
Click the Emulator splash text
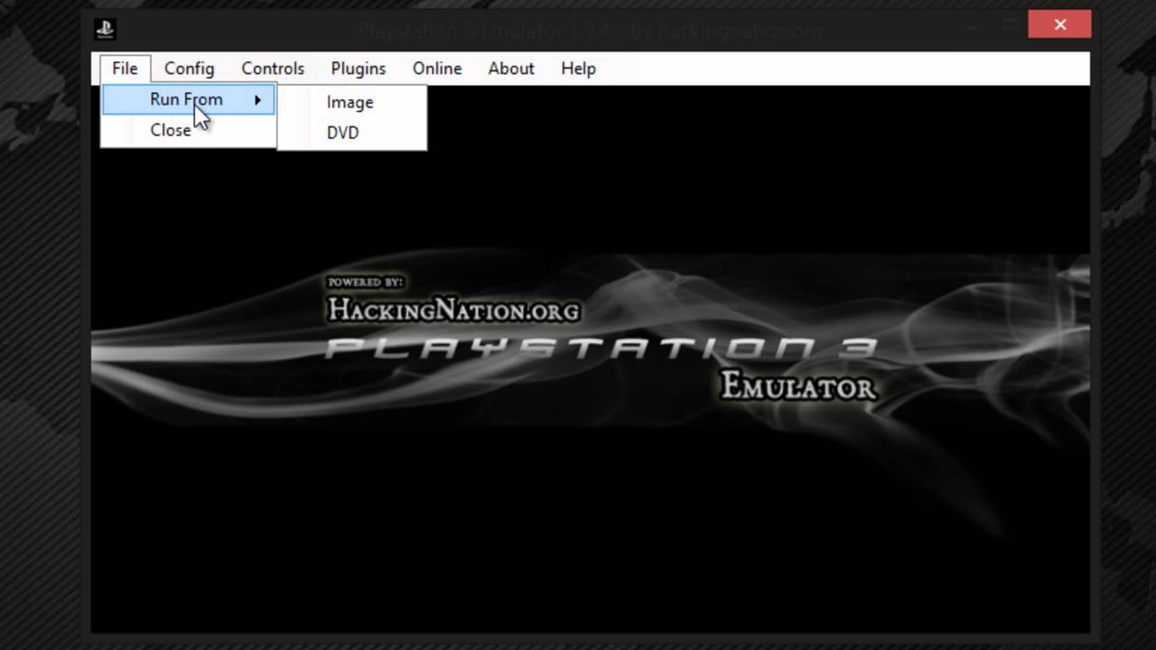pos(798,386)
